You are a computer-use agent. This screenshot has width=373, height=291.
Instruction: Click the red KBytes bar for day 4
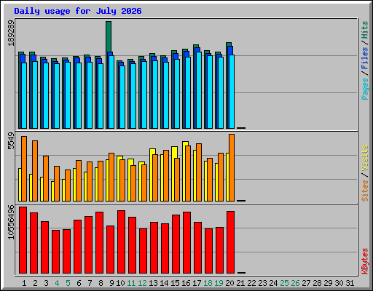click(56, 252)
